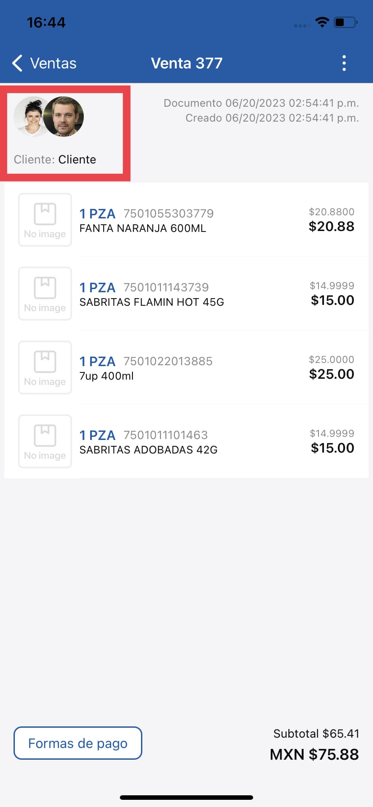Open the three-dot more options menu
373x807 pixels.
coord(344,63)
